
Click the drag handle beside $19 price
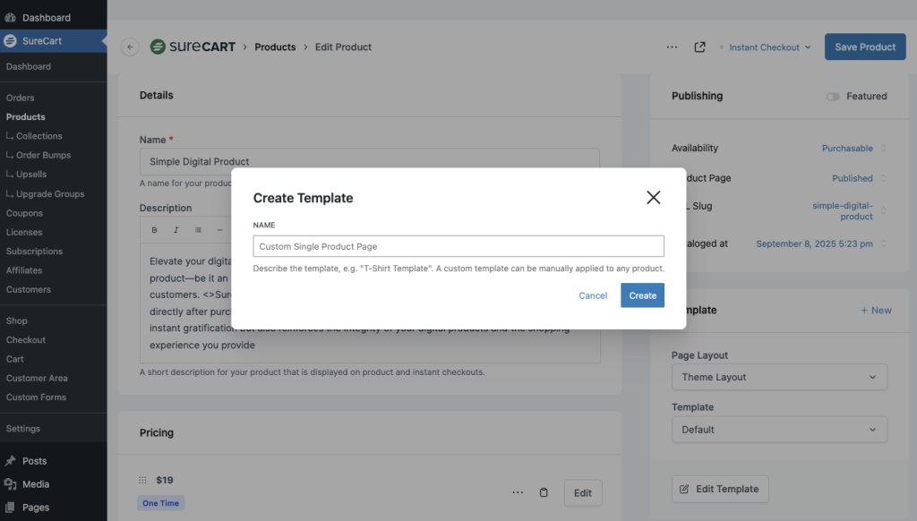pos(141,480)
